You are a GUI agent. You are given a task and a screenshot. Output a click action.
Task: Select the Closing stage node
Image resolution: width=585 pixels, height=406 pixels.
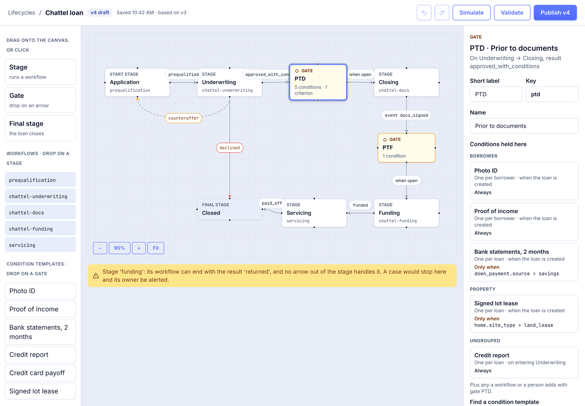point(406,82)
